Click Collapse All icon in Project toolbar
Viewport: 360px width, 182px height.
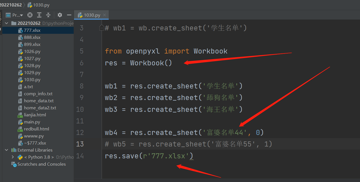pos(48,15)
